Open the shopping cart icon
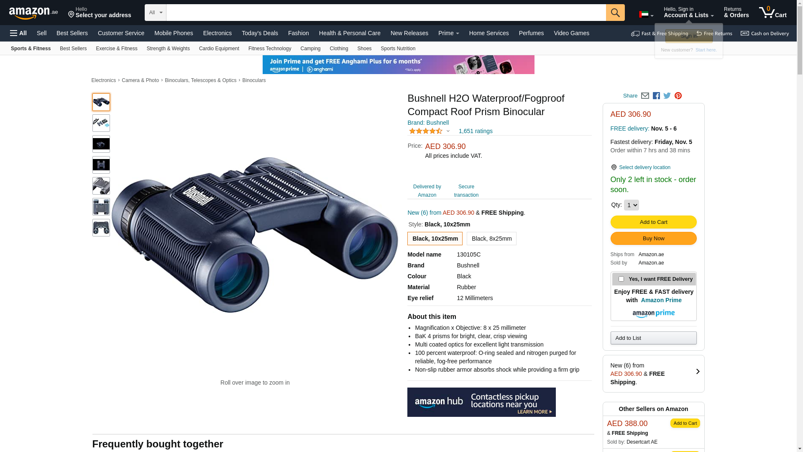 coord(772,12)
